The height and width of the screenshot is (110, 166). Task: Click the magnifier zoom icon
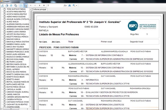74,5
